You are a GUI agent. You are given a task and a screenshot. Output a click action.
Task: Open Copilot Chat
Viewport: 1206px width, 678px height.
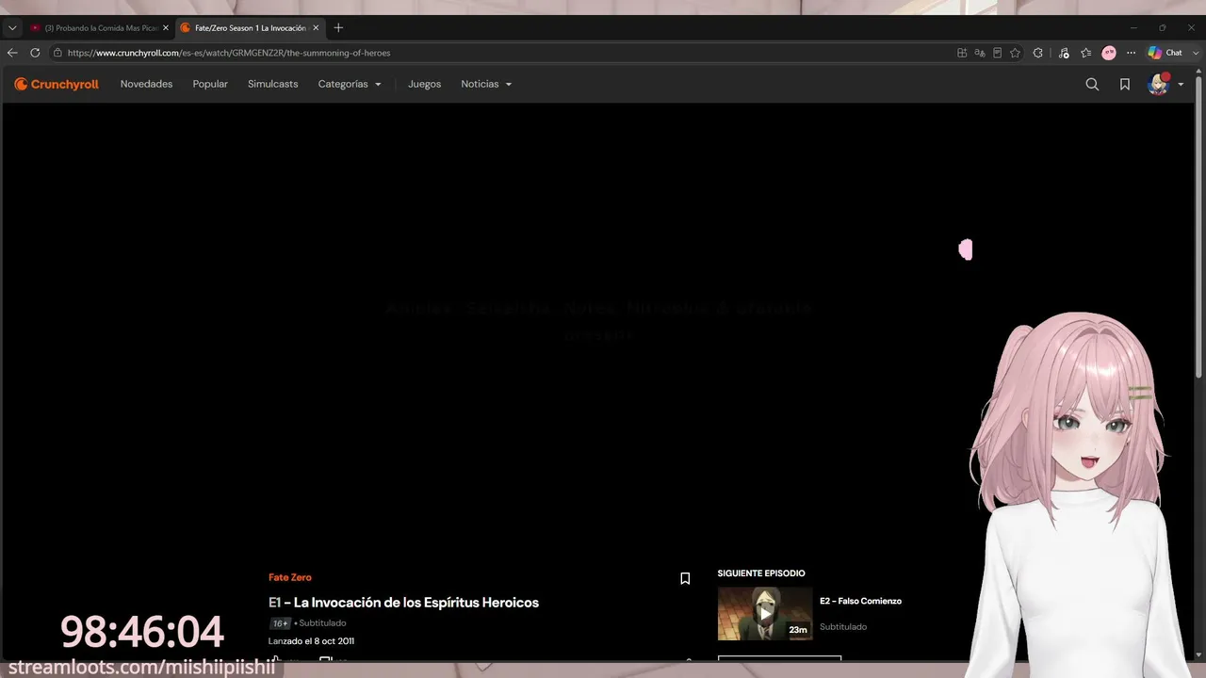tap(1165, 53)
